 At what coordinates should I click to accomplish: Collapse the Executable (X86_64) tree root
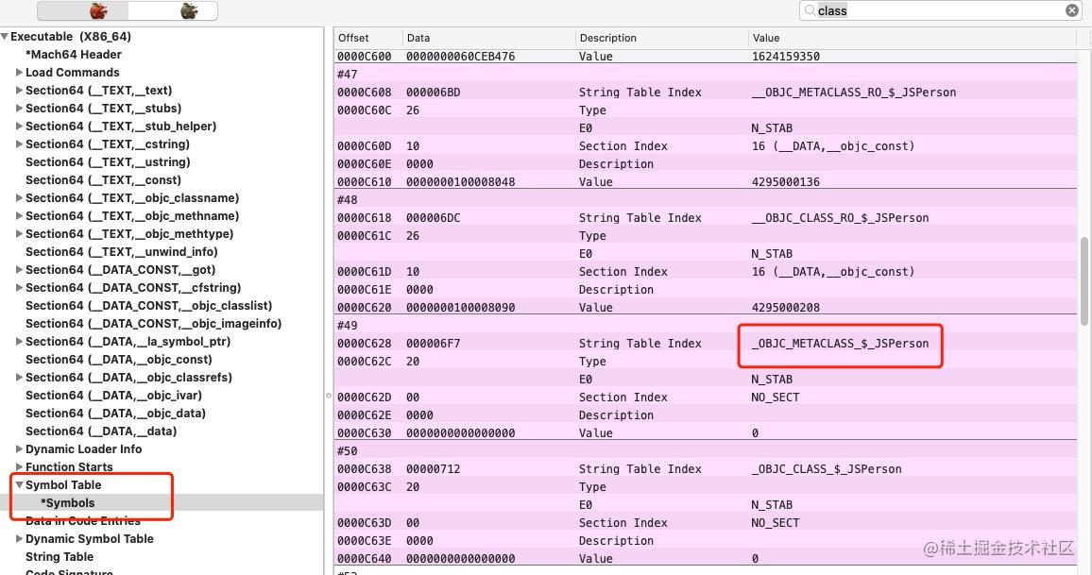(5, 36)
